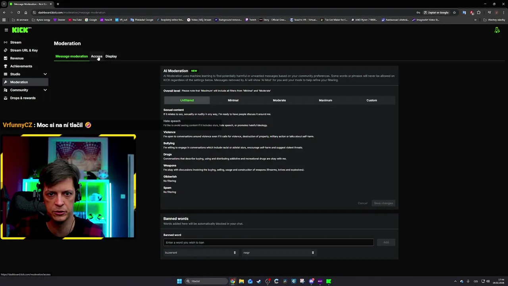Click the 'Weapons' category heading
Viewport: 508px width, 286px height.
point(170,165)
